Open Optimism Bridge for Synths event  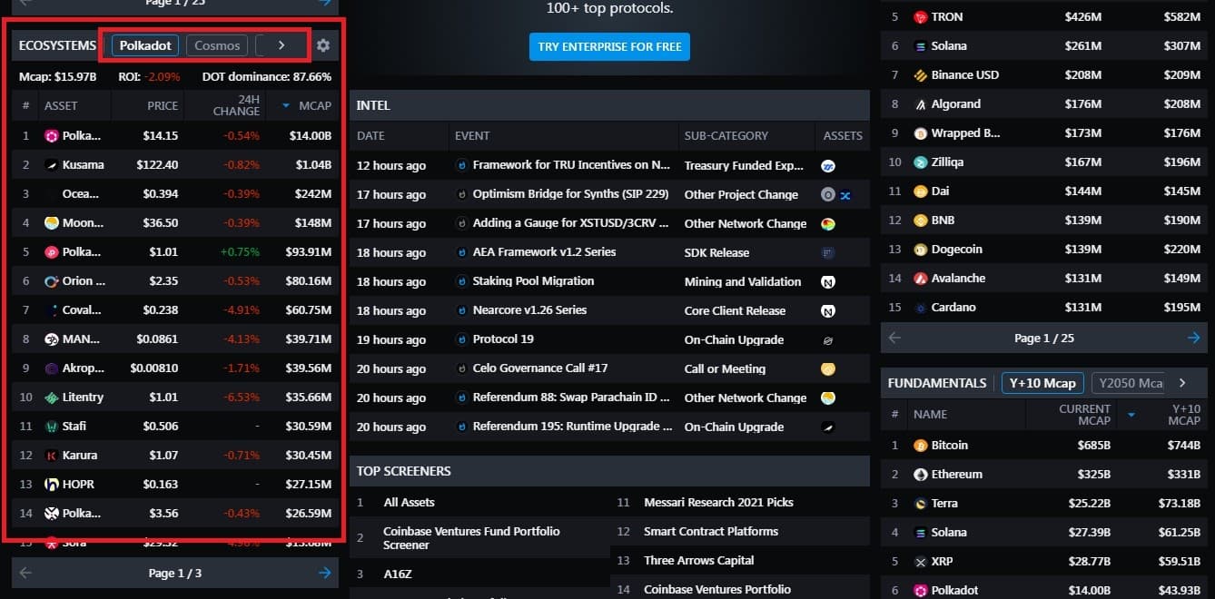point(570,194)
